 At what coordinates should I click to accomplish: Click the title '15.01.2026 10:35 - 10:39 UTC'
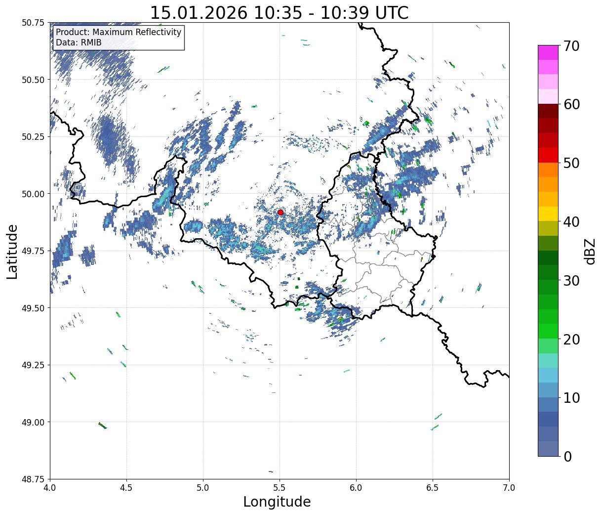[x=279, y=13]
